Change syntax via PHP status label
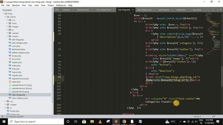Image resolution: width=223 pixels, height=125 pixels. point(214,117)
